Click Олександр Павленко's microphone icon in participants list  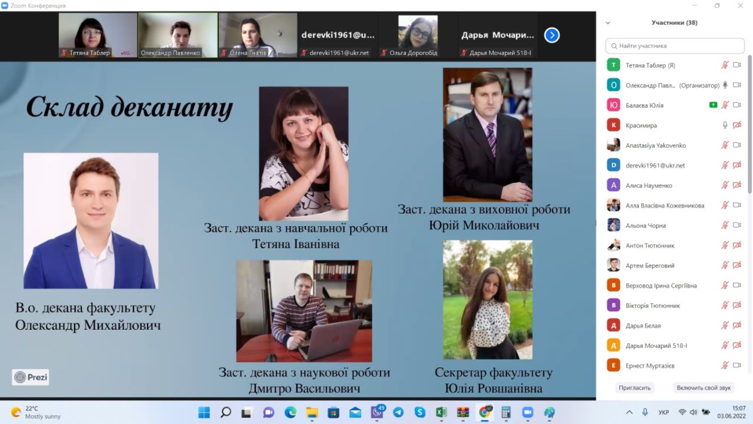[725, 85]
